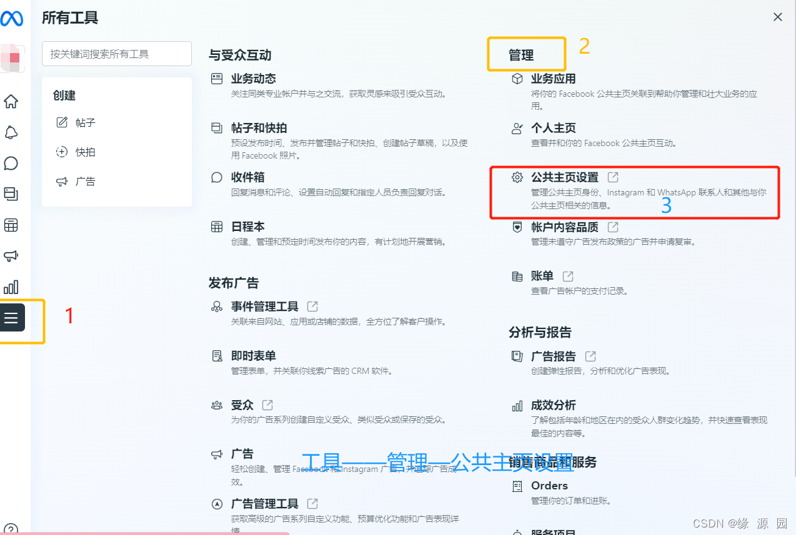Open 个人主页 tool
Viewport: 796px width, 535px height.
point(554,128)
